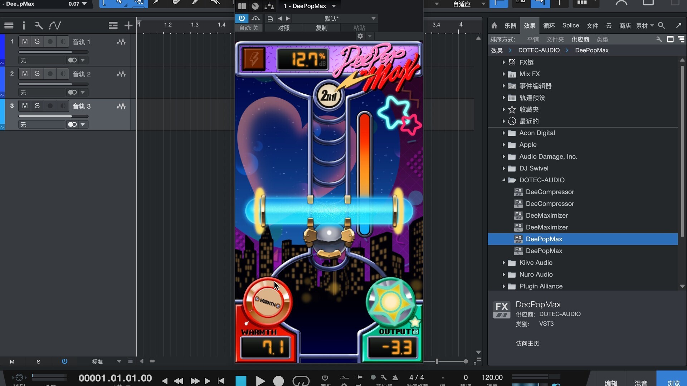The width and height of the screenshot is (687, 386).
Task: Sort effects by 类型
Action: pyautogui.click(x=603, y=39)
